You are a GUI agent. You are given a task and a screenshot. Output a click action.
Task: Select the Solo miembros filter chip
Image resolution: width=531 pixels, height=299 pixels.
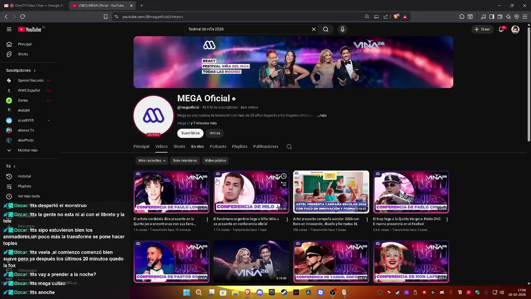(185, 160)
